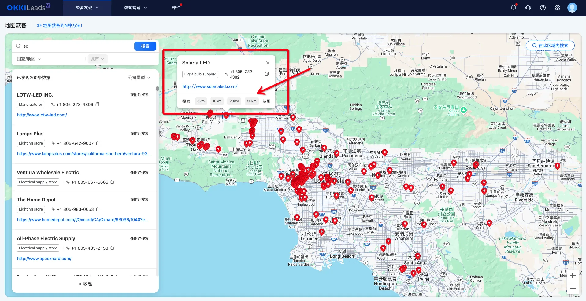586x301 pixels.
Task: Click the search magnifier icon beside led
Action: [x=18, y=46]
